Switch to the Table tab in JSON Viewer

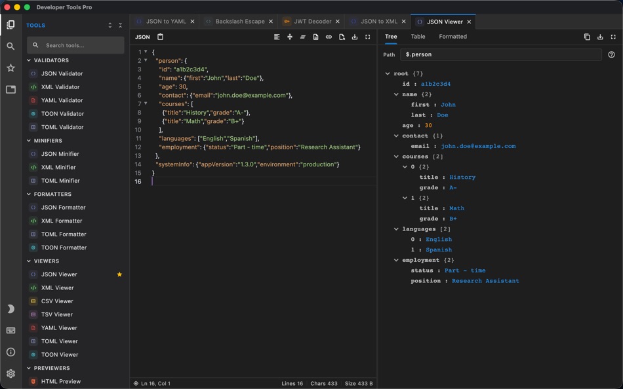(x=418, y=37)
